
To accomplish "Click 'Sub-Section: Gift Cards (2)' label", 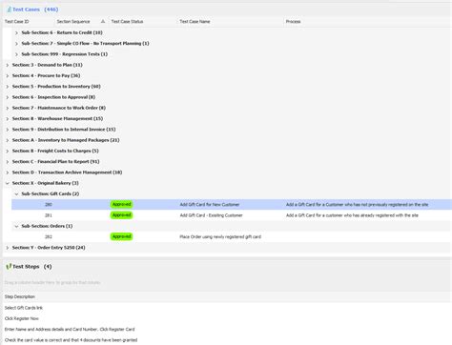I will pos(51,193).
